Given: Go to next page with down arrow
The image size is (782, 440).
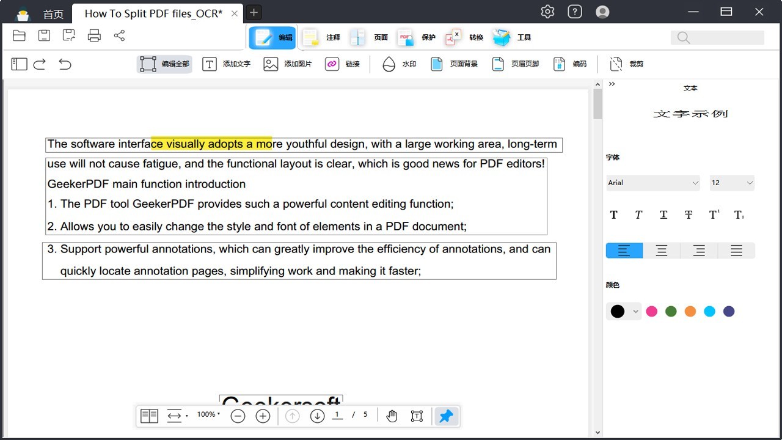Looking at the screenshot, I should pyautogui.click(x=317, y=416).
